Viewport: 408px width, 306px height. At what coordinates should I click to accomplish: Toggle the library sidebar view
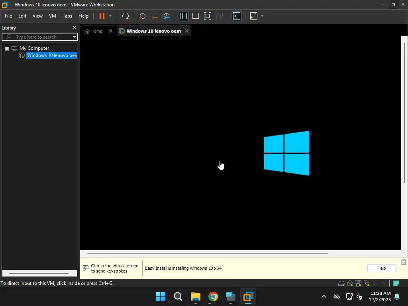click(x=183, y=16)
